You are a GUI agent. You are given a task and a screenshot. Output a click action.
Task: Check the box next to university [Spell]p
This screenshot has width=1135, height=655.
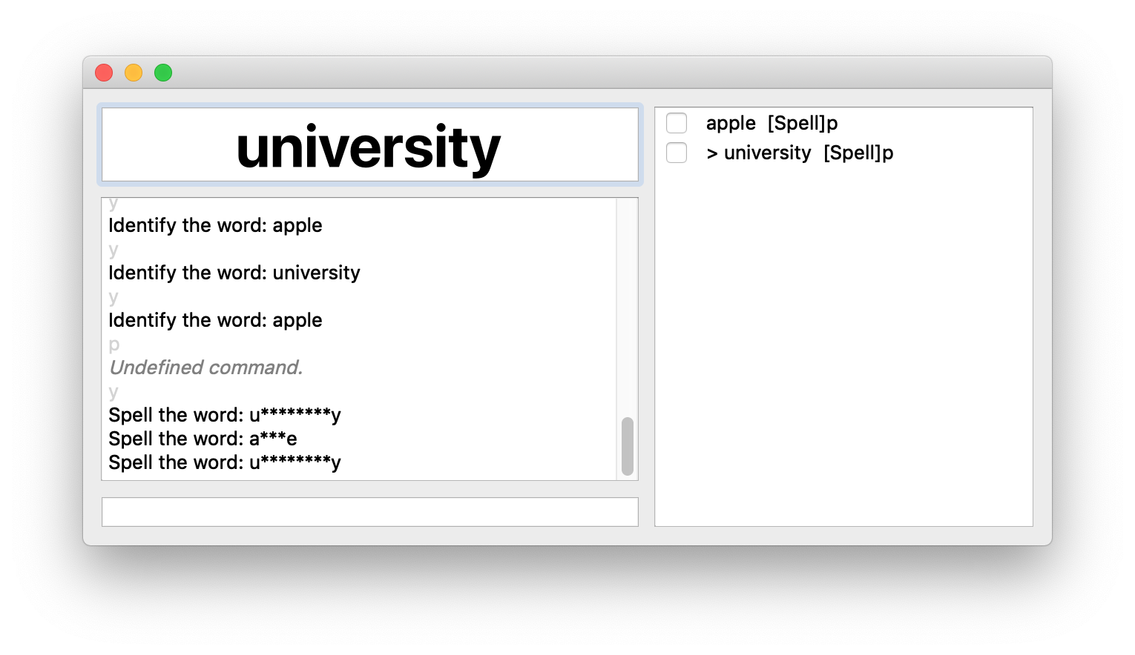677,153
